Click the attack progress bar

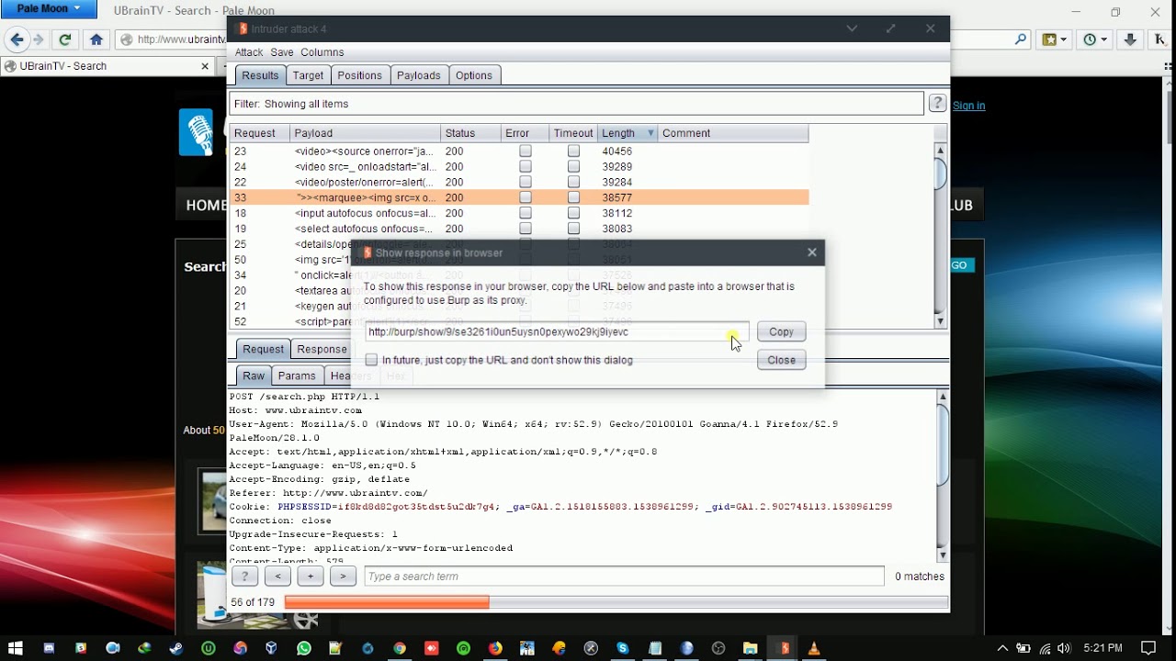616,602
